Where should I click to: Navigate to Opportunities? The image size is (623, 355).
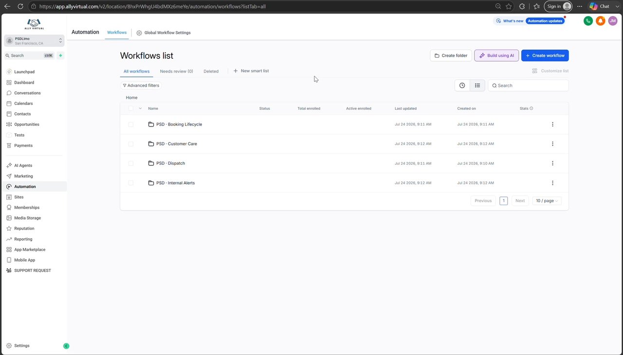click(27, 124)
